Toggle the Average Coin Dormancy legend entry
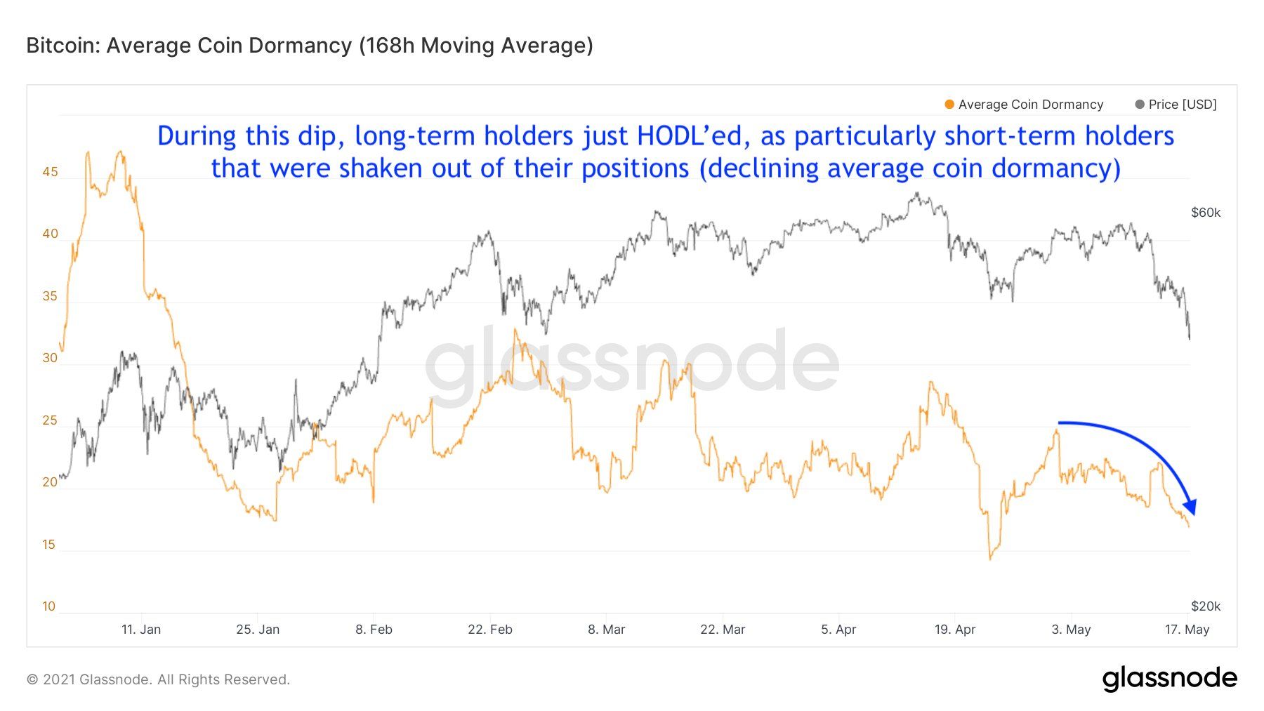This screenshot has height=711, width=1264. click(x=1024, y=105)
